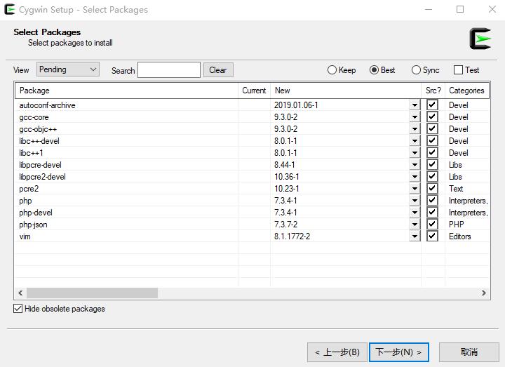Select the autoconf-archive package row
The height and width of the screenshot is (367, 505).
tap(252, 105)
